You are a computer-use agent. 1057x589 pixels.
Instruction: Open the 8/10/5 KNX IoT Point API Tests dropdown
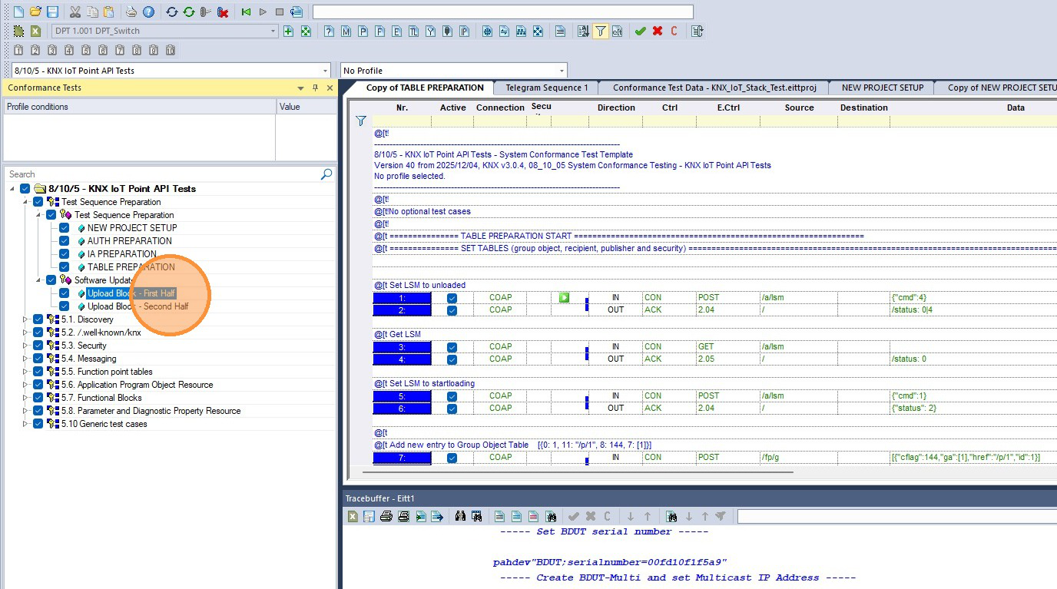tap(326, 71)
